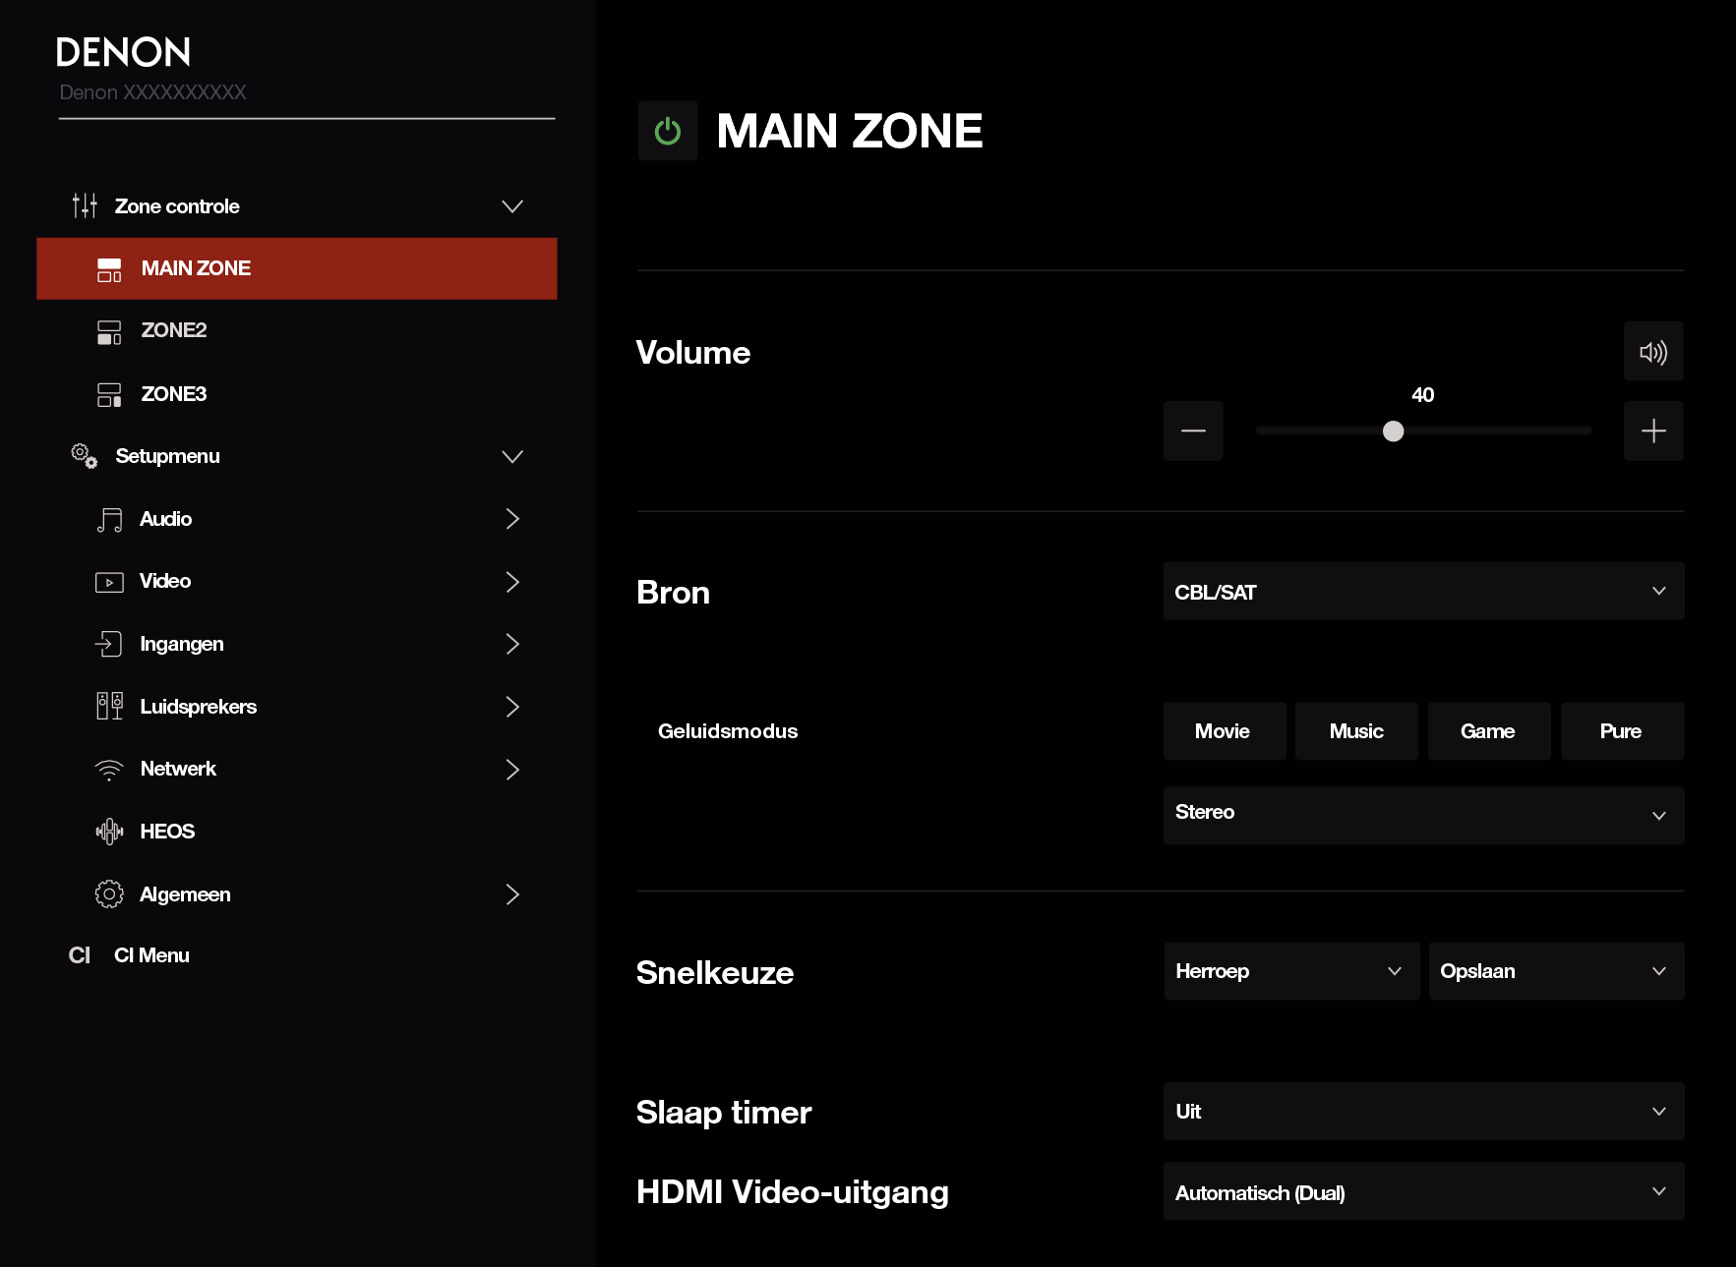
Task: Choose the Pure sound mode
Action: (x=1621, y=731)
